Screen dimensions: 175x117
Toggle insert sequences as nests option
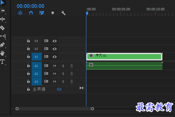point(20,13)
